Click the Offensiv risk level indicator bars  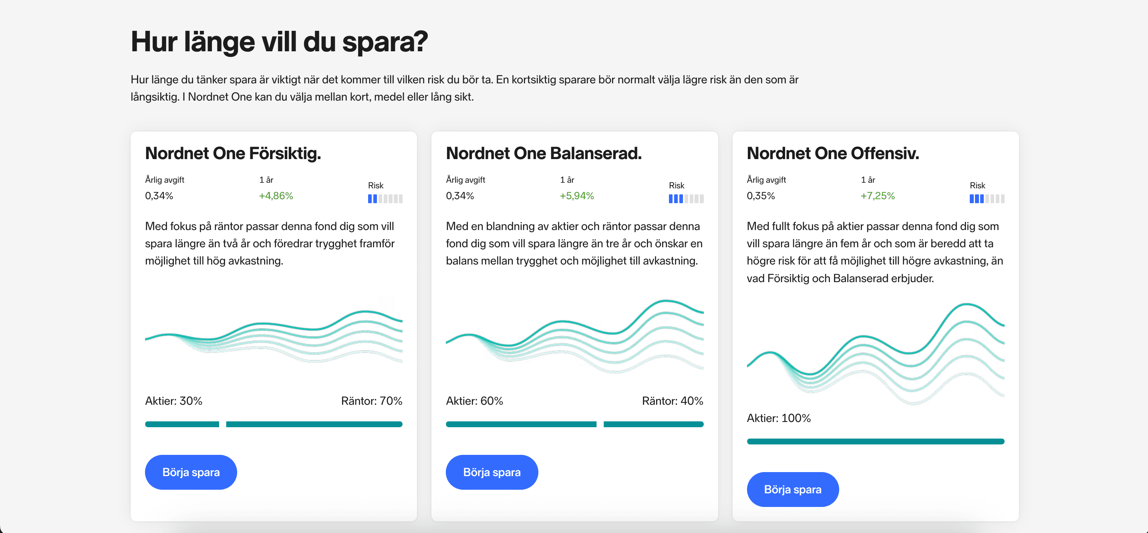pos(987,198)
